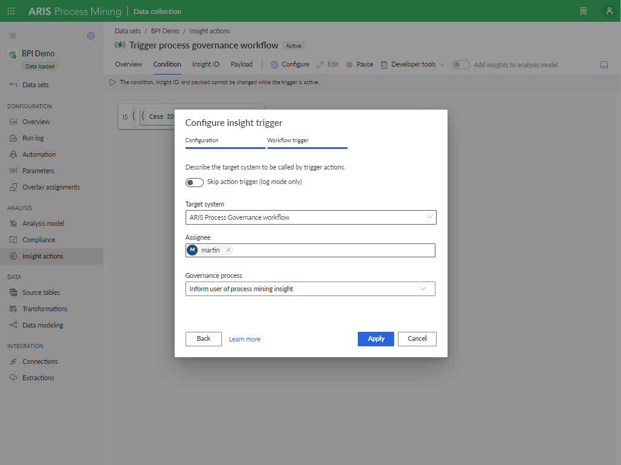Navigate to Insight actions breadcrumb
Screen dimensions: 621x465
[x=209, y=31]
